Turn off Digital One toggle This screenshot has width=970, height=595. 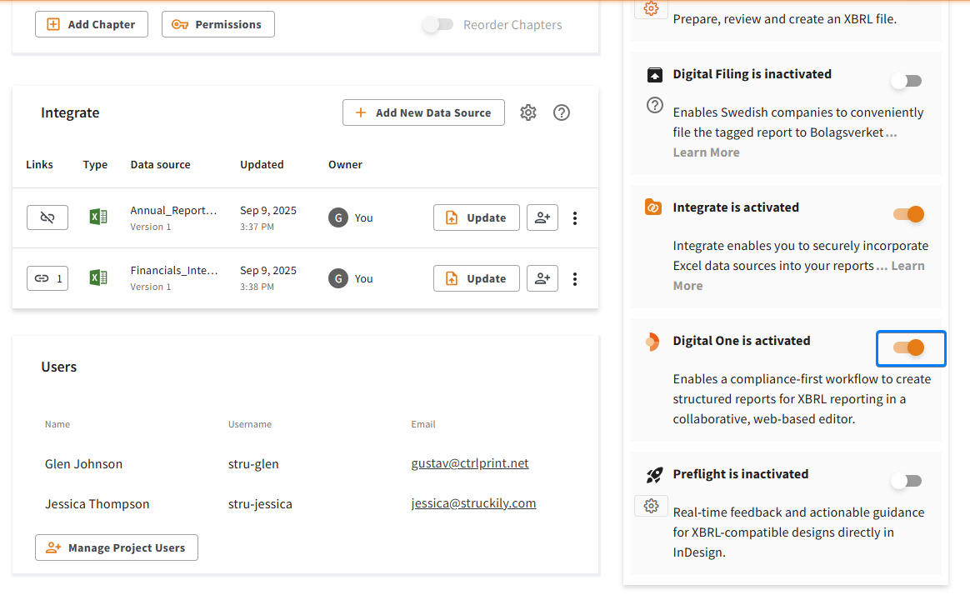(x=908, y=347)
